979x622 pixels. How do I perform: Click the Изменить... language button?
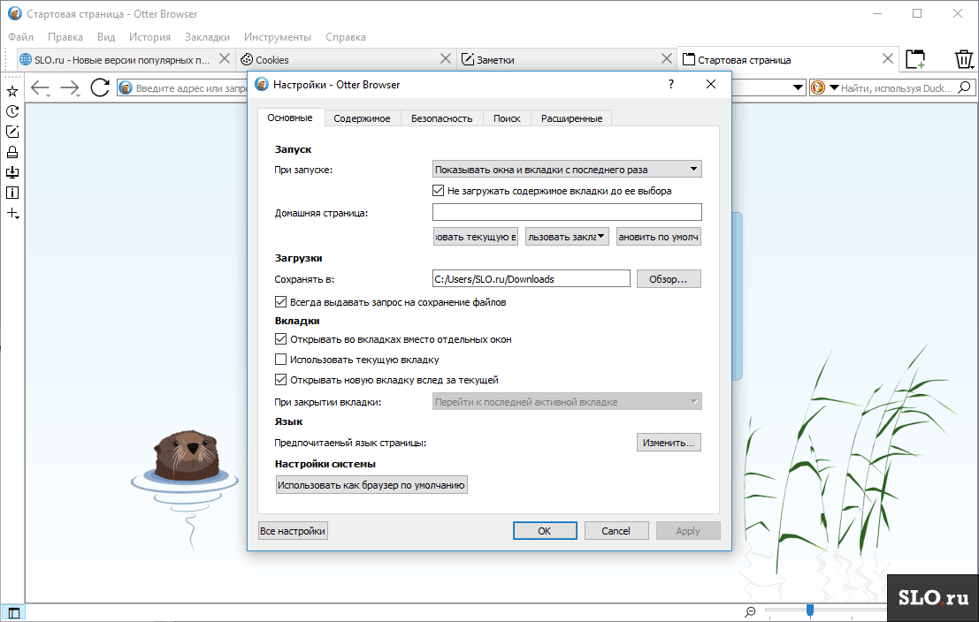pos(669,443)
